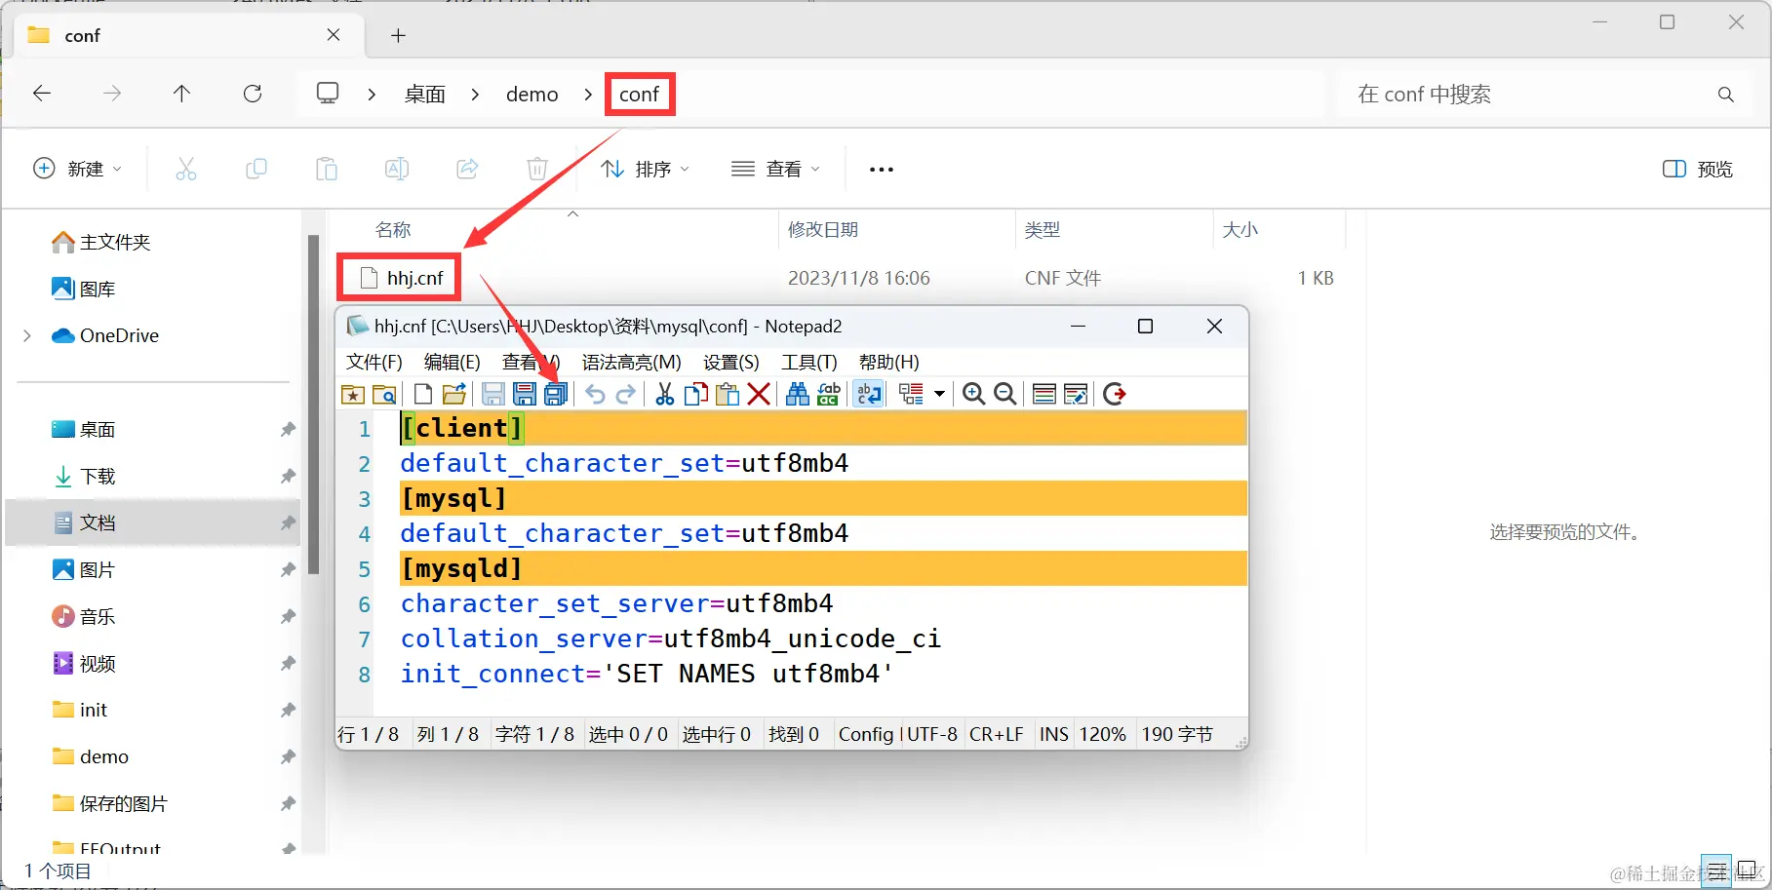Image resolution: width=1772 pixels, height=890 pixels.
Task: Go up one folder level in Explorer
Action: click(x=181, y=94)
